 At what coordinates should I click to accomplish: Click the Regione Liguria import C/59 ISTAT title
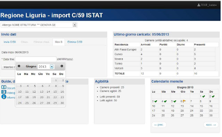[51, 15]
